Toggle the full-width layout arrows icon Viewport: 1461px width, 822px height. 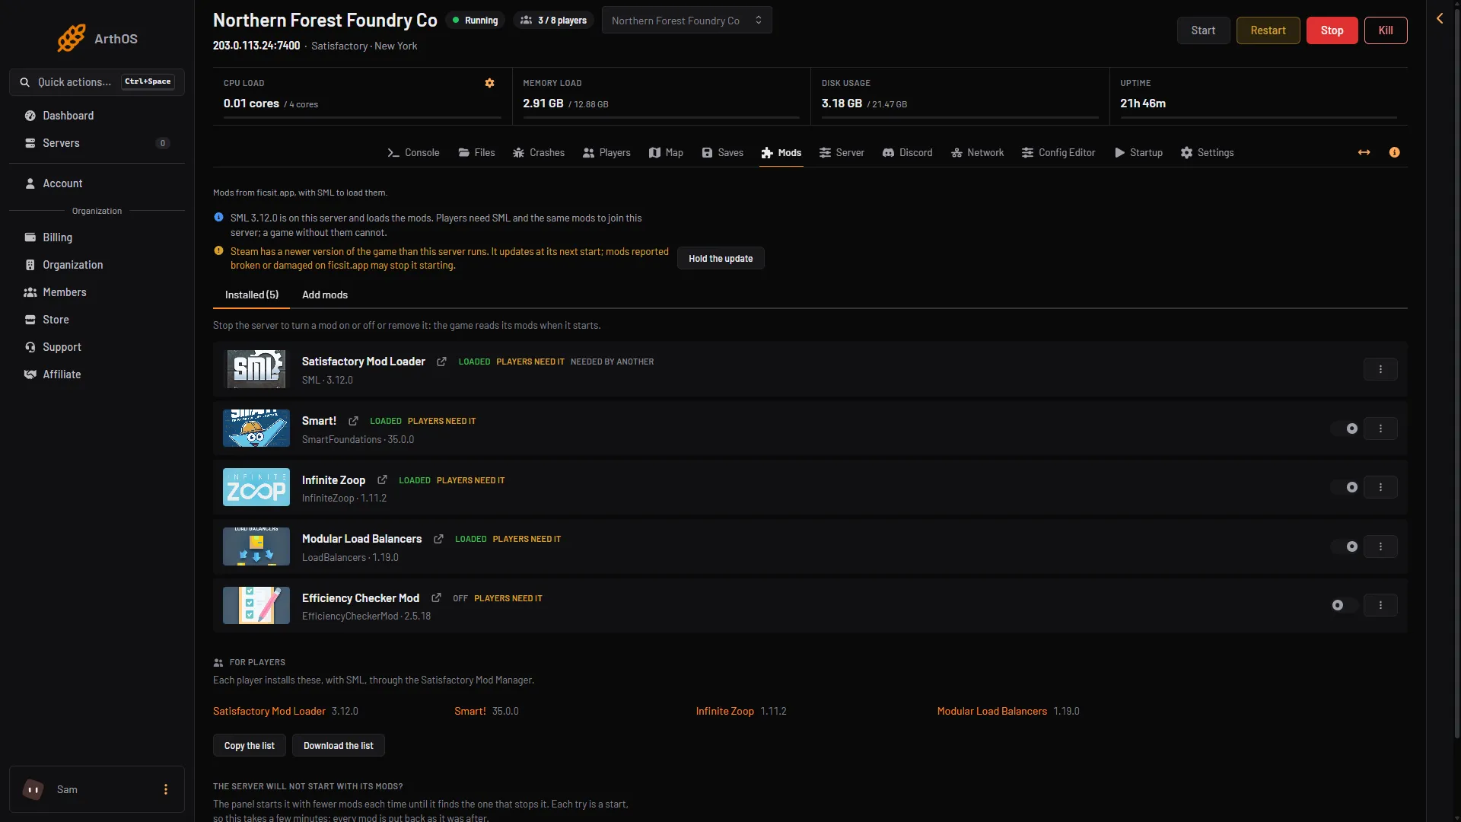coord(1364,153)
